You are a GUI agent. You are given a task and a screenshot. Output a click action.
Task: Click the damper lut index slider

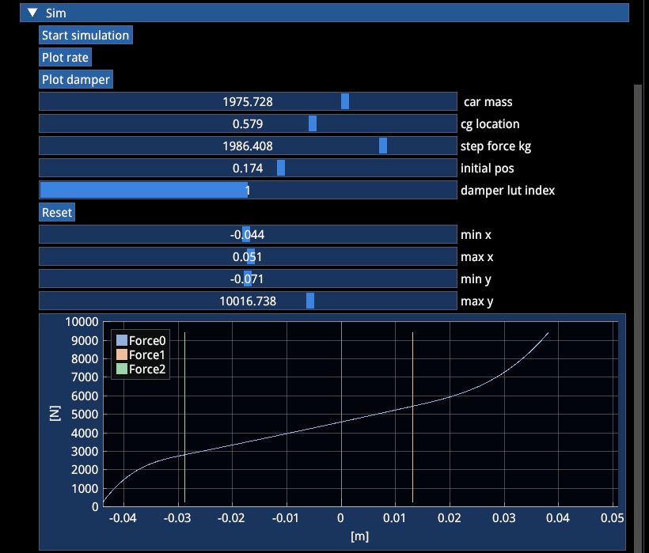[x=248, y=190]
